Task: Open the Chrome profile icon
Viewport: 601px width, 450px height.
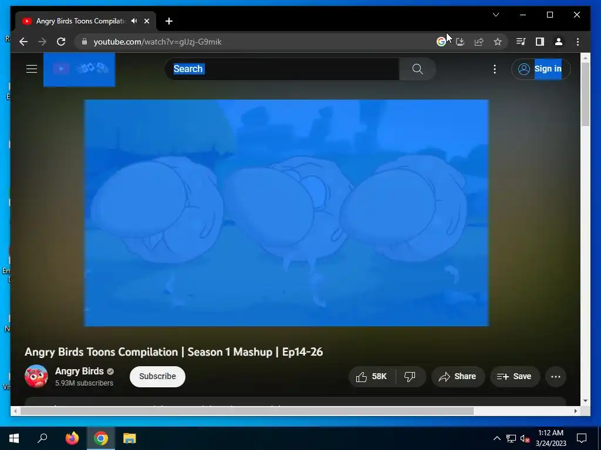Action: (x=559, y=42)
